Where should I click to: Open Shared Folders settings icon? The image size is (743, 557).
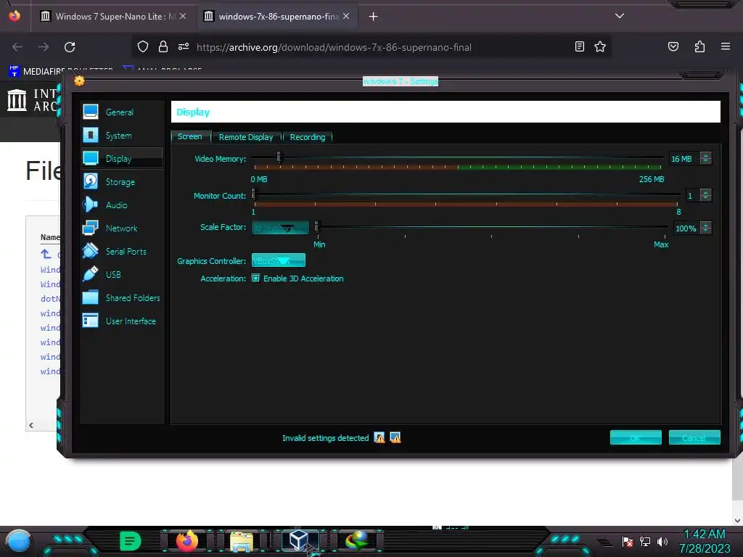pyautogui.click(x=91, y=297)
